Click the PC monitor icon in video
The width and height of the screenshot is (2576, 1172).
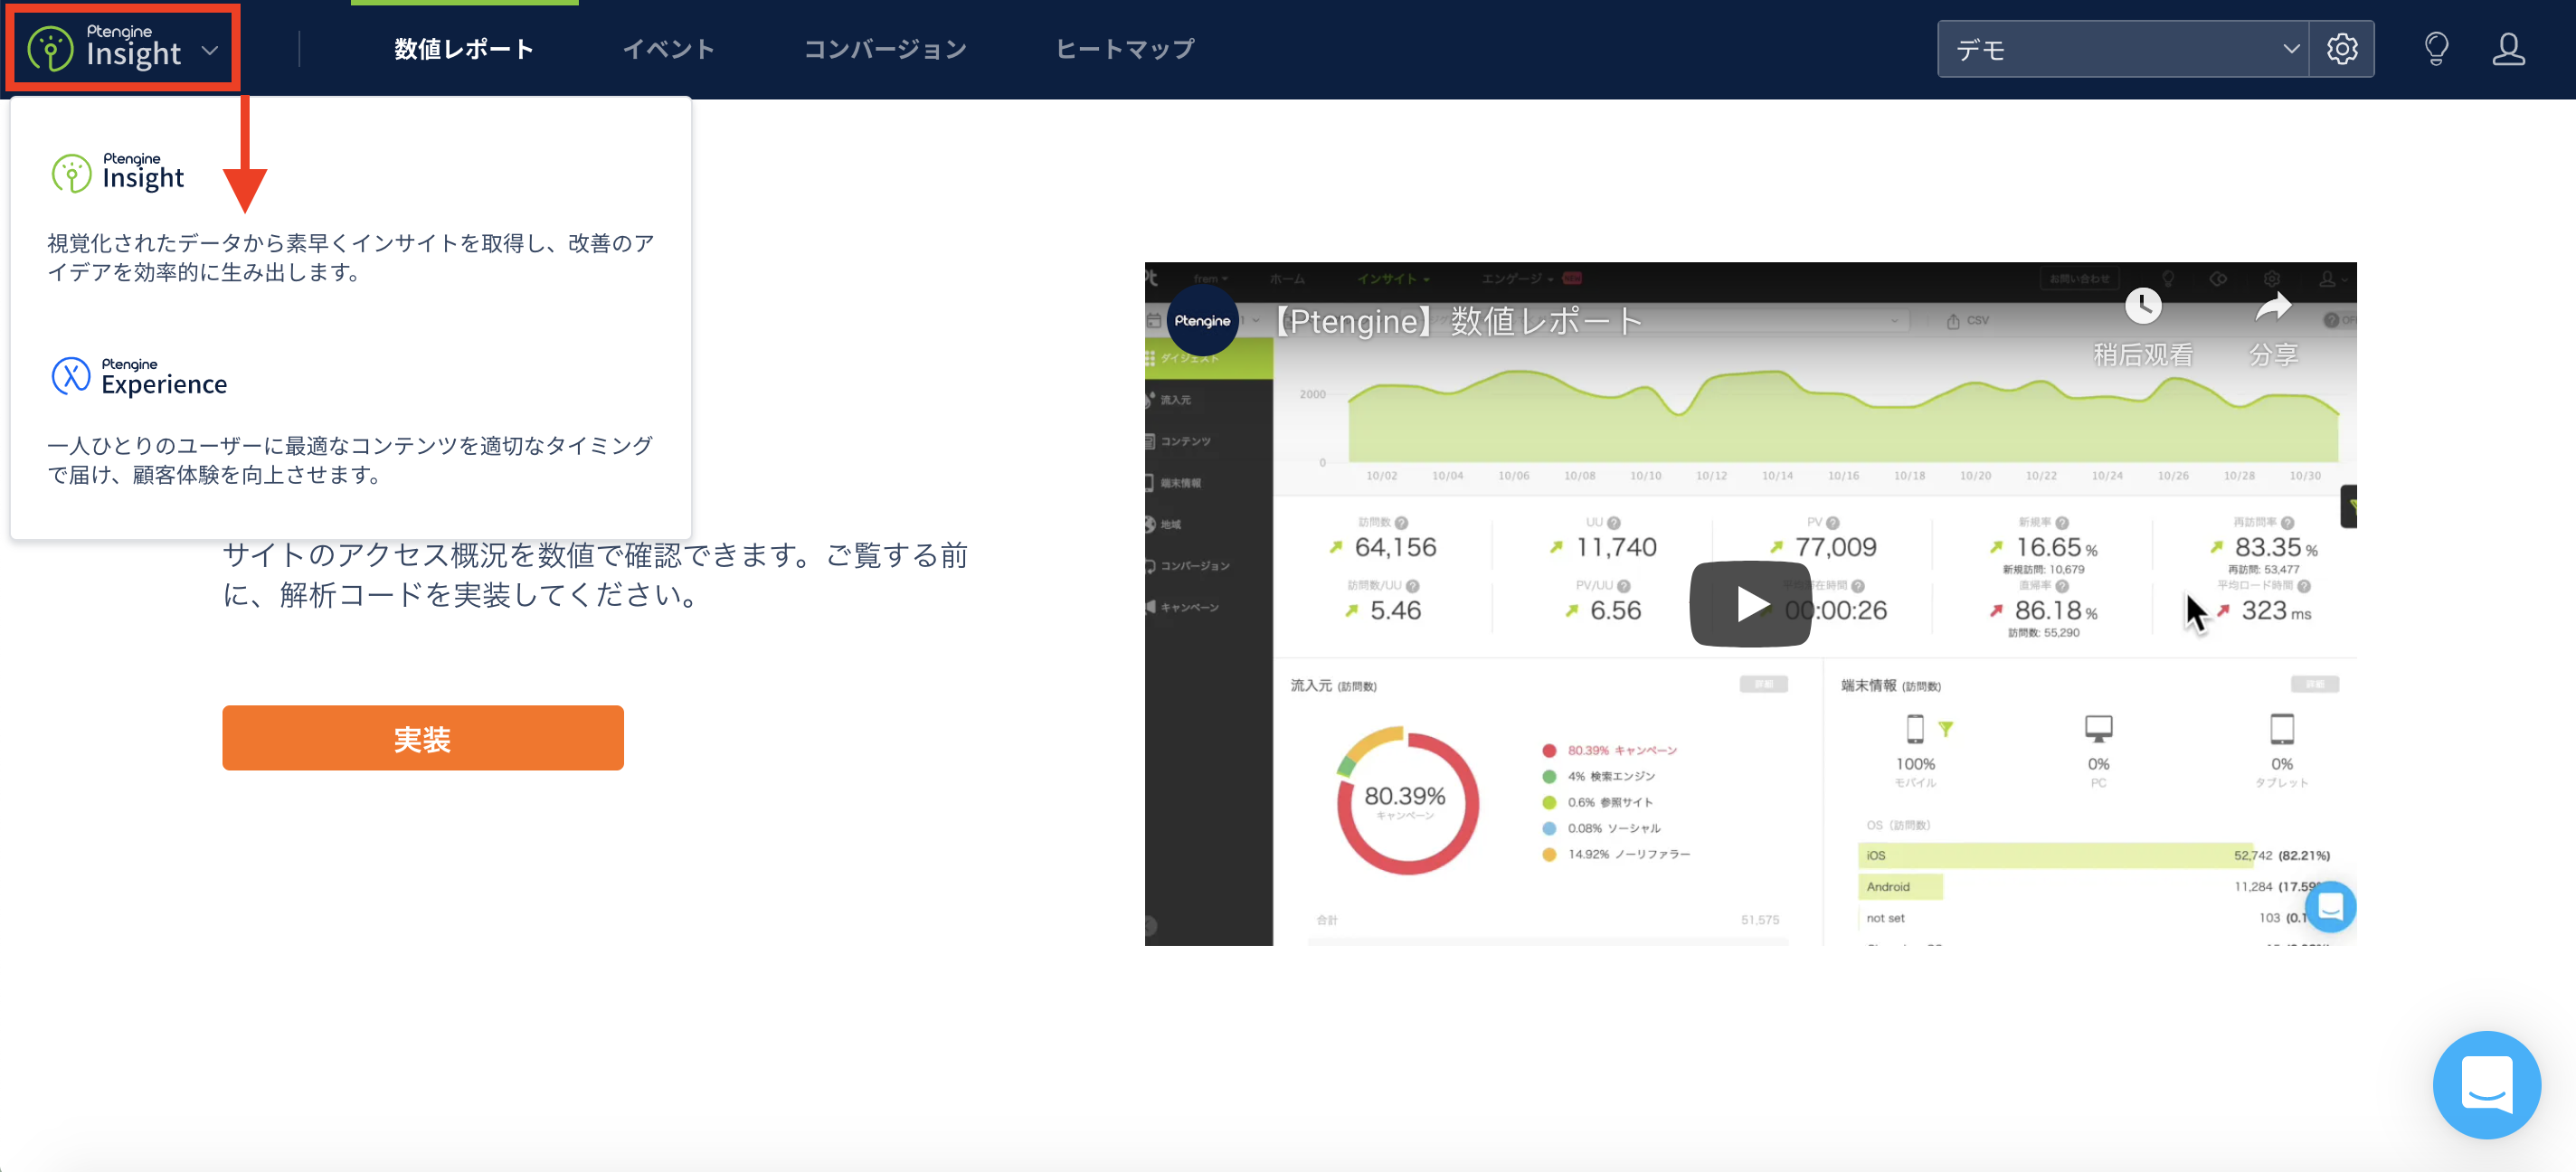click(x=2098, y=729)
